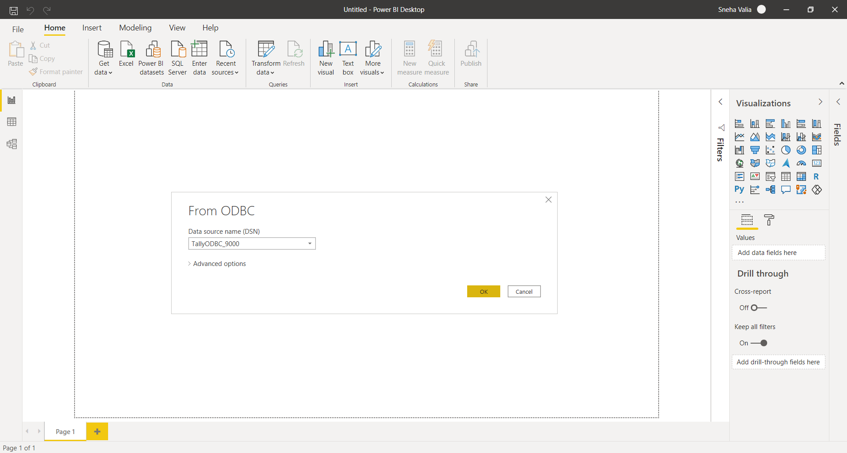The image size is (847, 453).
Task: Click Cancel in the From ODBC dialog
Action: 524,292
